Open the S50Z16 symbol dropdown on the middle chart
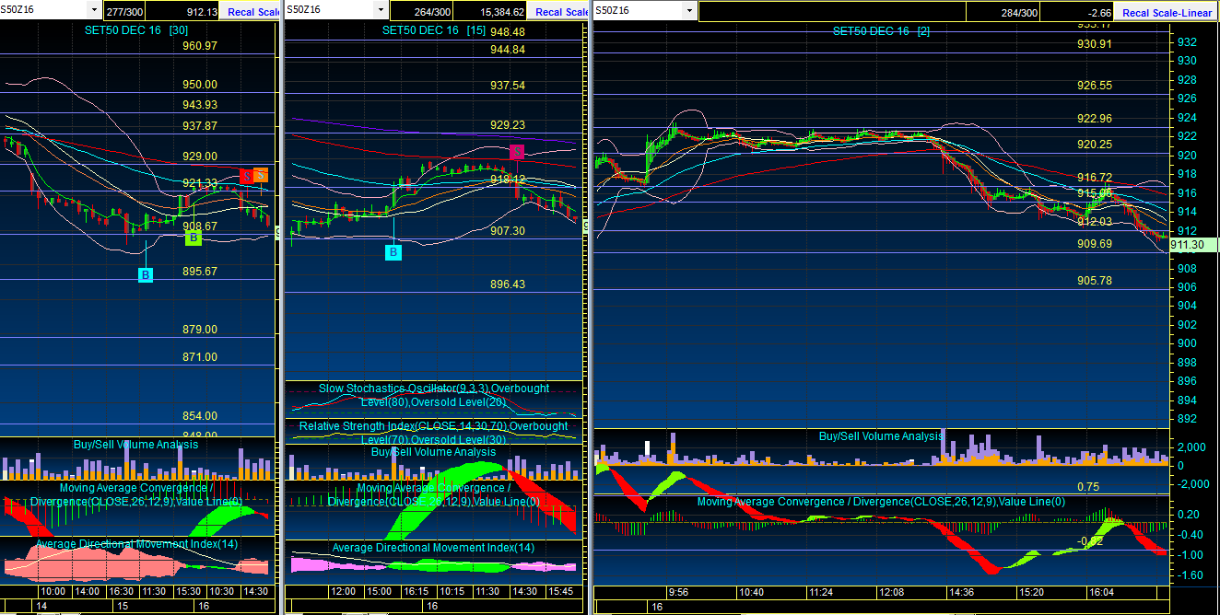The width and height of the screenshot is (1220, 615). (381, 10)
